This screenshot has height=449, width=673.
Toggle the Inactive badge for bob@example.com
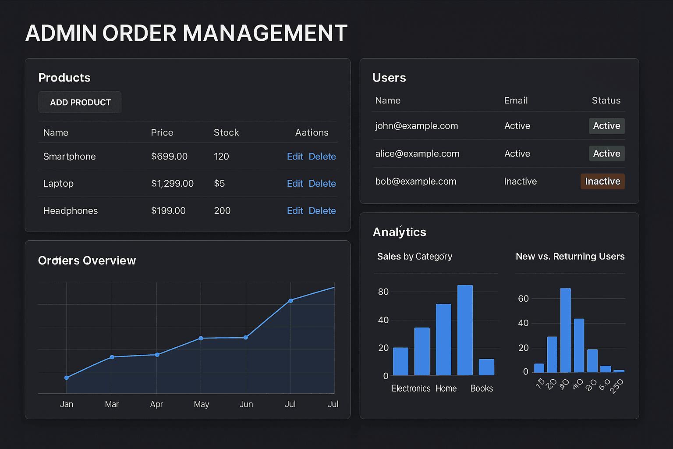(602, 181)
